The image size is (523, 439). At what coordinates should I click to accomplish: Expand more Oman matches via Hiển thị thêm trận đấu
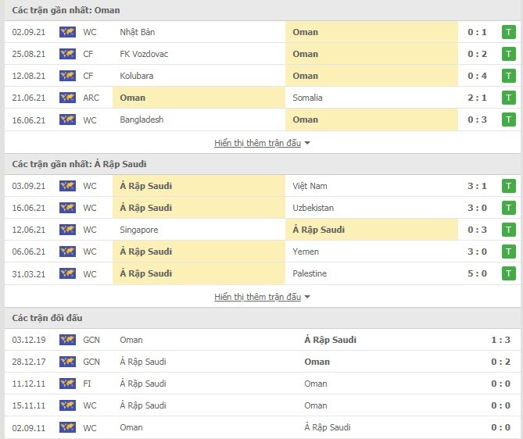(257, 143)
